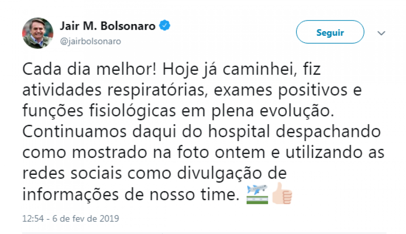
Task: Open the tweet options chevron menu
Action: coord(382,33)
